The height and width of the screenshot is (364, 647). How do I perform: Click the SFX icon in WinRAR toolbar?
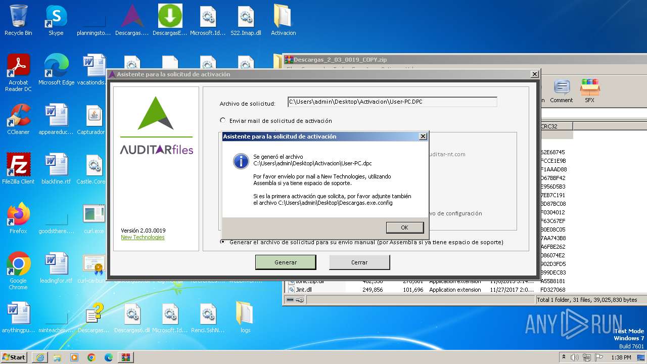pyautogui.click(x=589, y=92)
